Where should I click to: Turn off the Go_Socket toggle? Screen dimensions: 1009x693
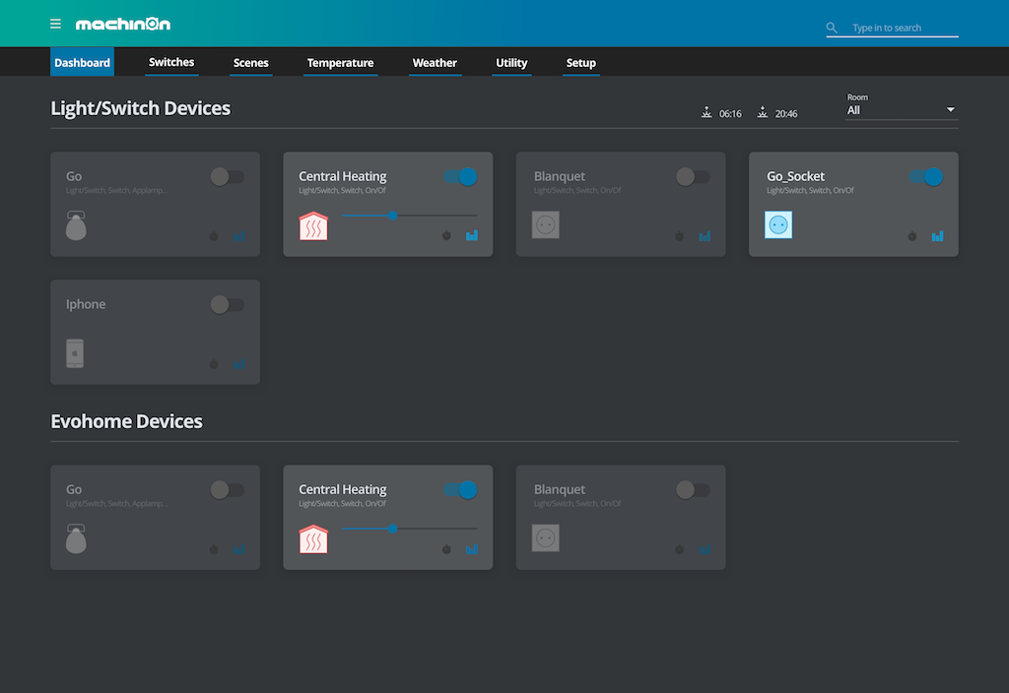coord(926,177)
